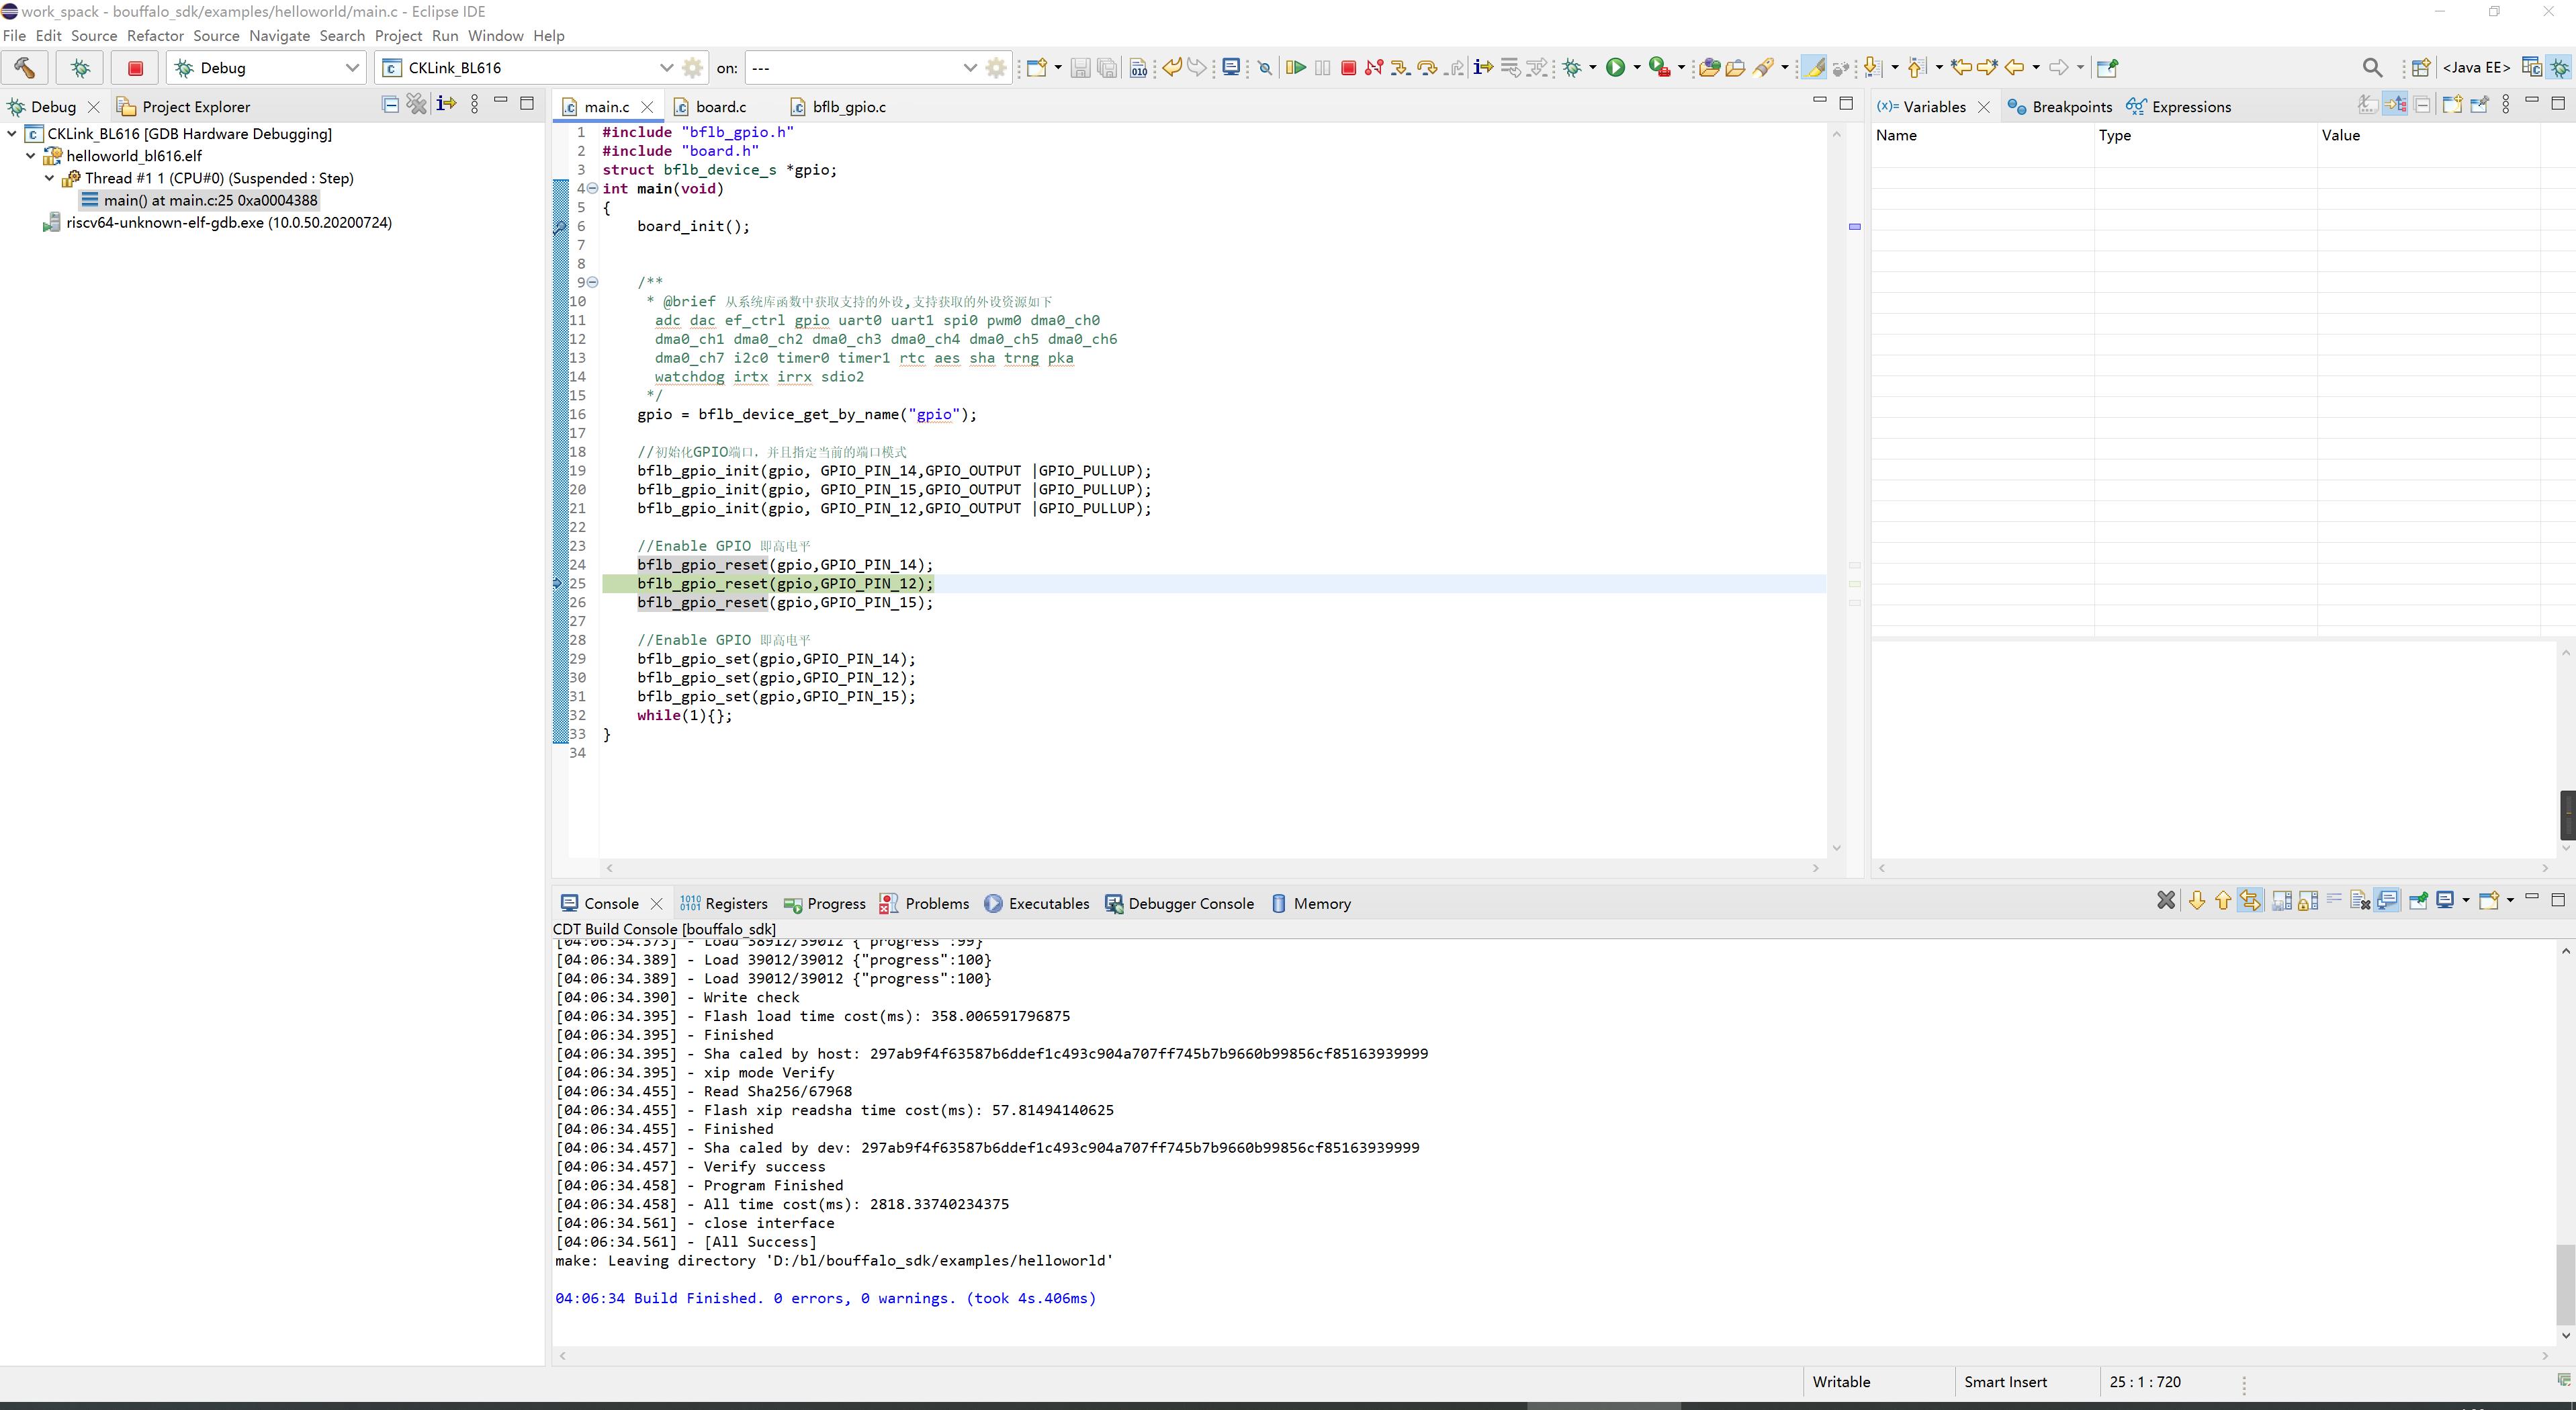Click the Collapse All icon in Debug view

(391, 104)
